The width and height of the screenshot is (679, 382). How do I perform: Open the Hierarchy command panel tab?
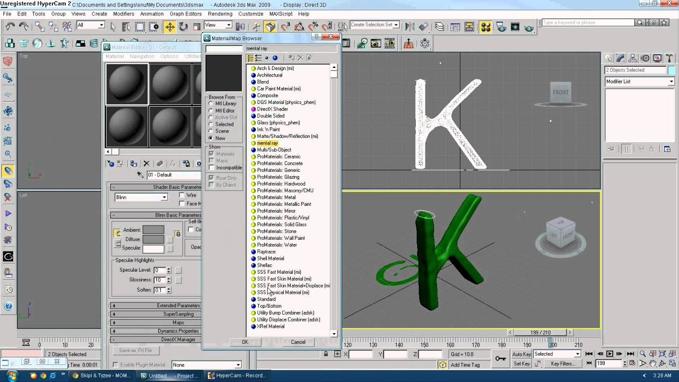coord(633,58)
